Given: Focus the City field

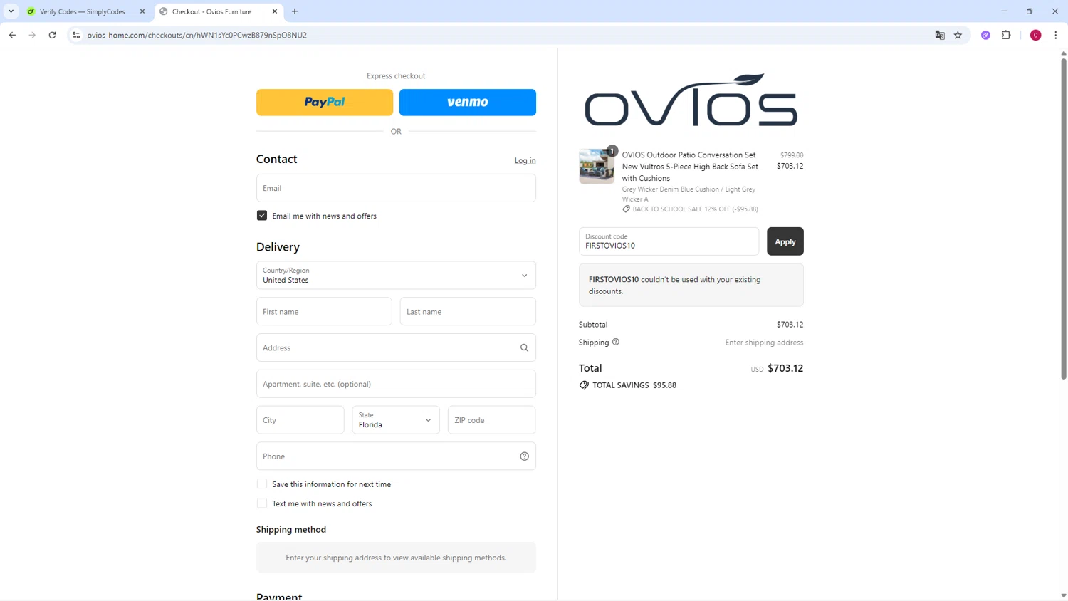Looking at the screenshot, I should point(300,420).
